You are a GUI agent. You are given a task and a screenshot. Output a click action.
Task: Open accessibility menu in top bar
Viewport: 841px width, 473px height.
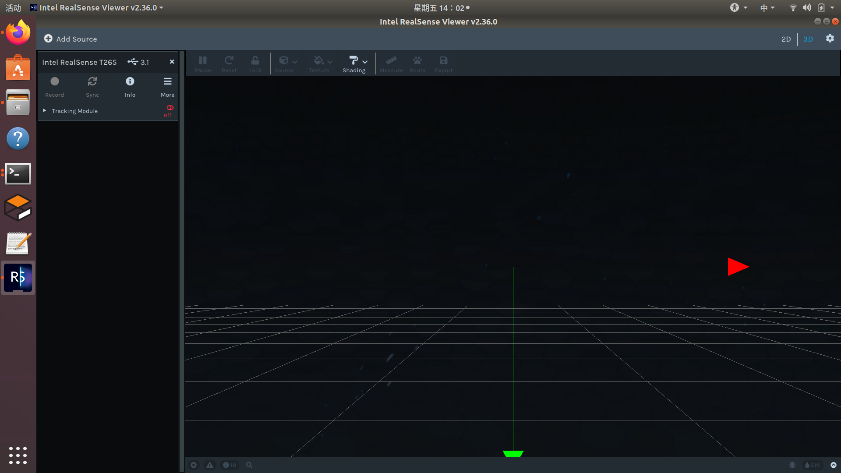click(x=739, y=7)
